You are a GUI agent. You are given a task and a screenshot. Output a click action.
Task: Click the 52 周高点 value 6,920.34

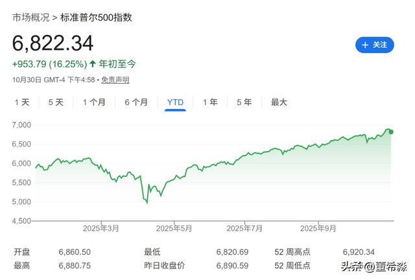pyautogui.click(x=359, y=252)
